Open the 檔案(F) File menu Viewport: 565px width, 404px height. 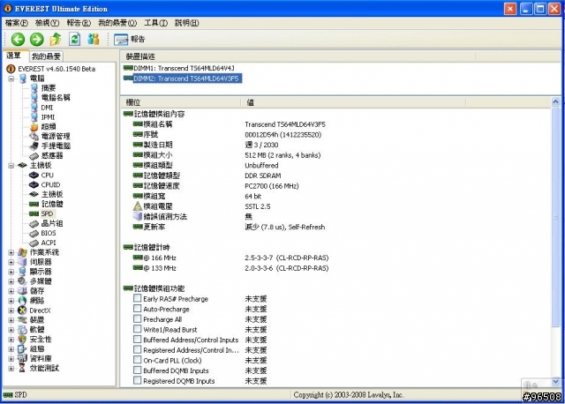point(17,23)
